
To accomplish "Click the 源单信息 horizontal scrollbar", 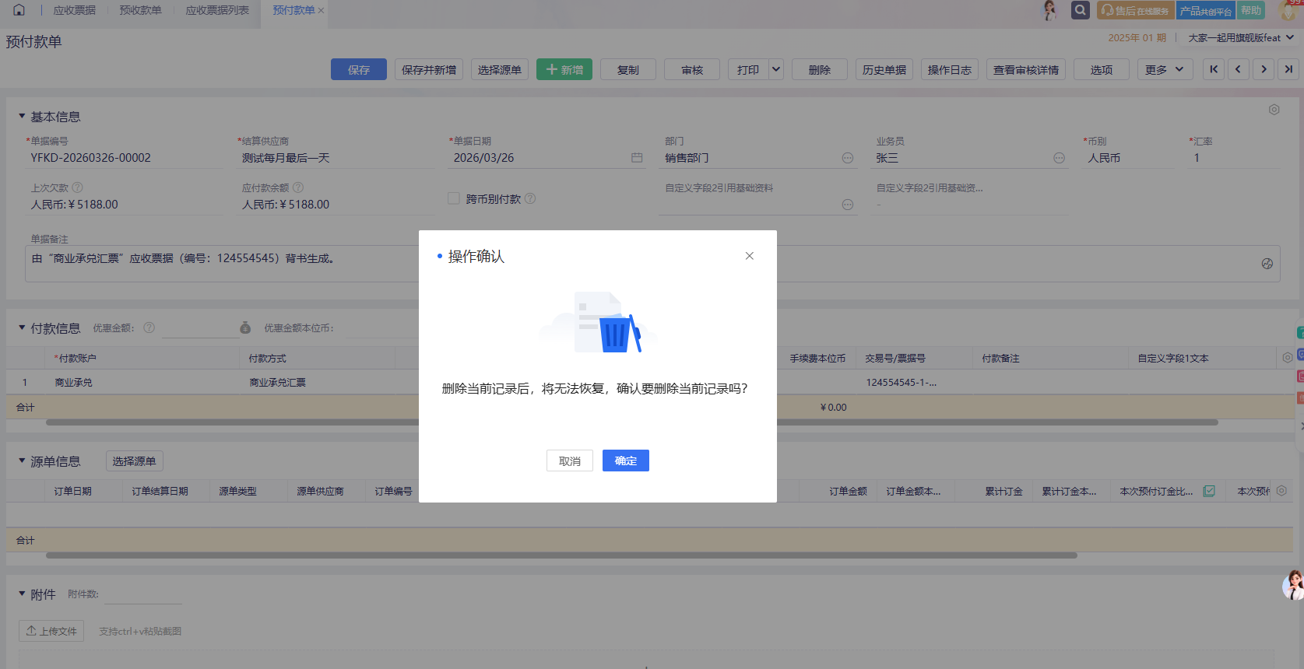I will (561, 555).
